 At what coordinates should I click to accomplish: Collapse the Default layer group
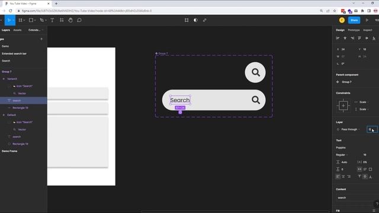[4, 115]
